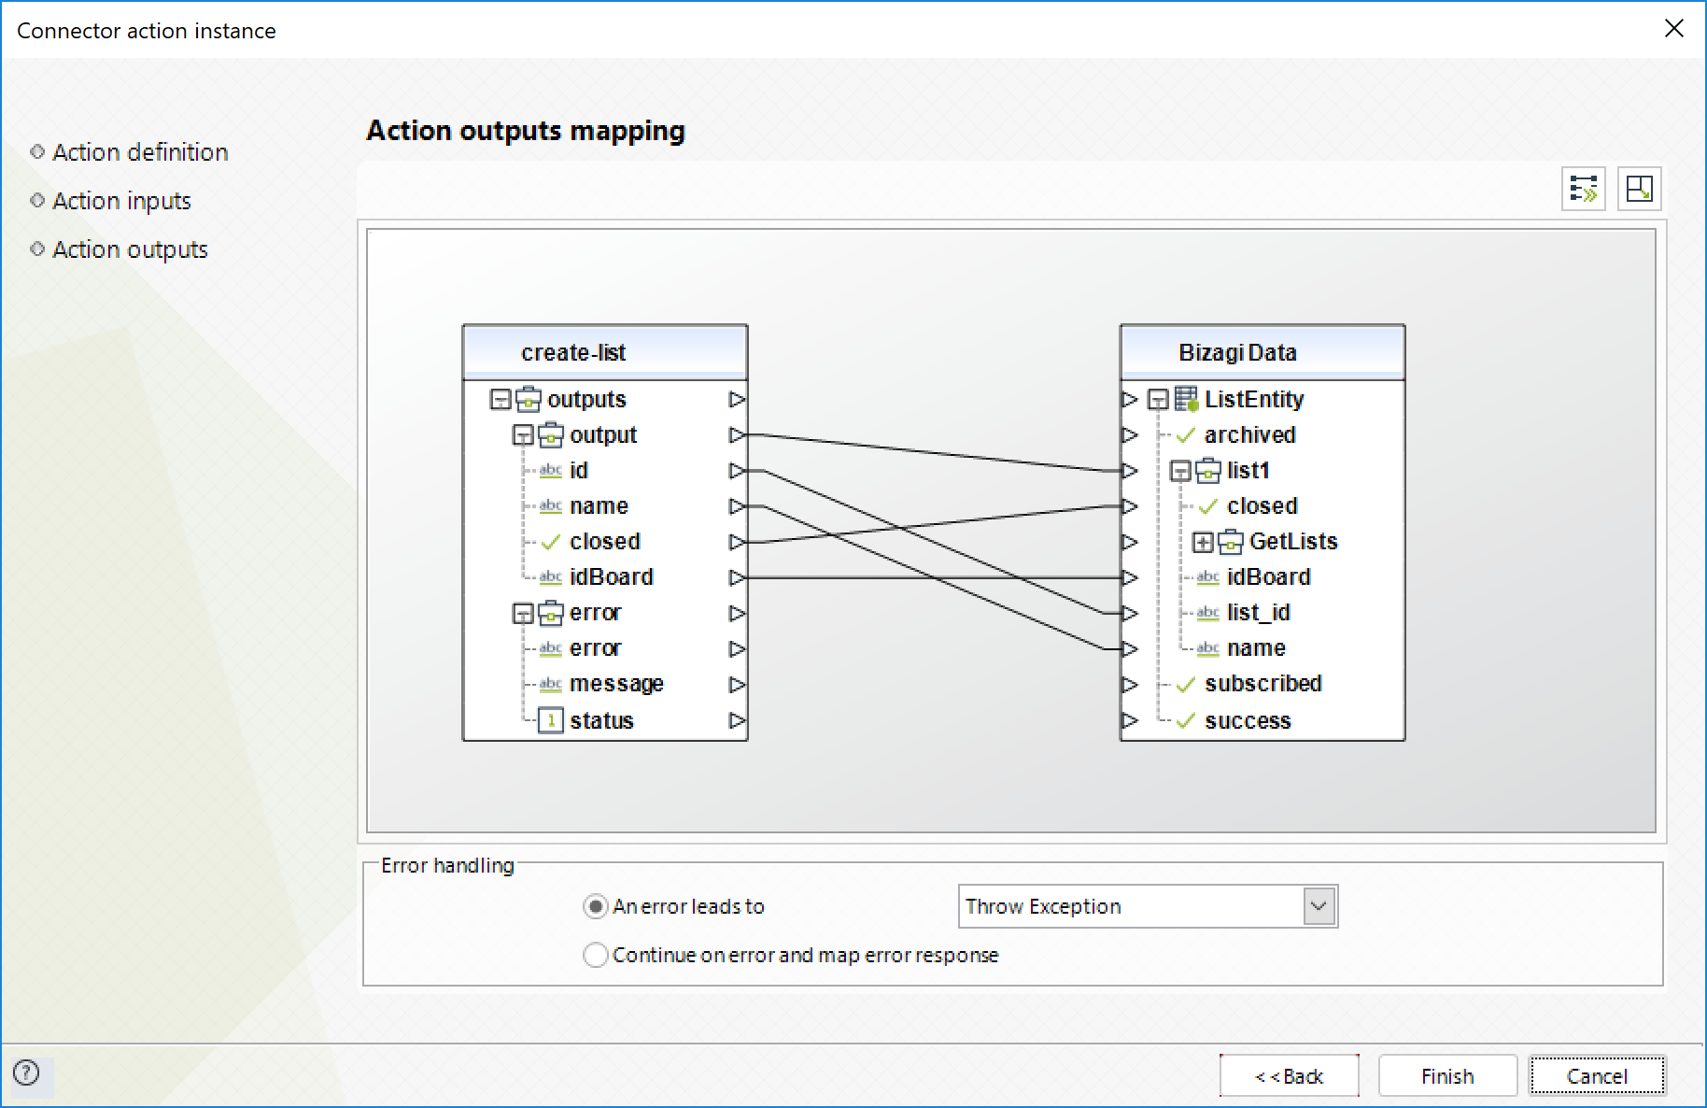Click the create-list panel header

[605, 353]
